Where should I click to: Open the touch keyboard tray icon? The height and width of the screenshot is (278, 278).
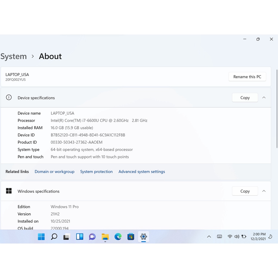pos(220,237)
